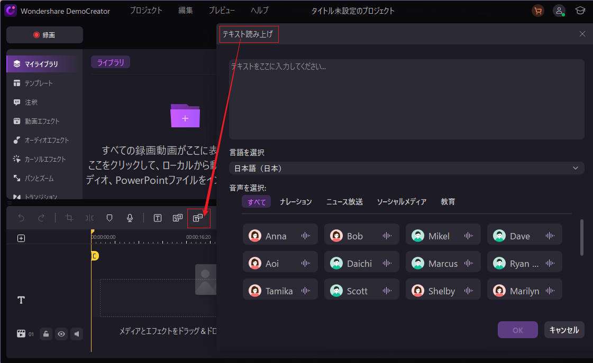Toggle track 01 visibility eye icon
Viewport: 593px width, 363px height.
point(61,334)
